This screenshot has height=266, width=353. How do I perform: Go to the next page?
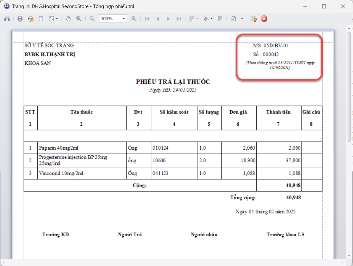[x=168, y=19]
